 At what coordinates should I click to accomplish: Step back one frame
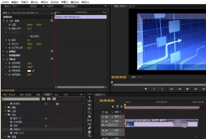[x=180, y=89]
